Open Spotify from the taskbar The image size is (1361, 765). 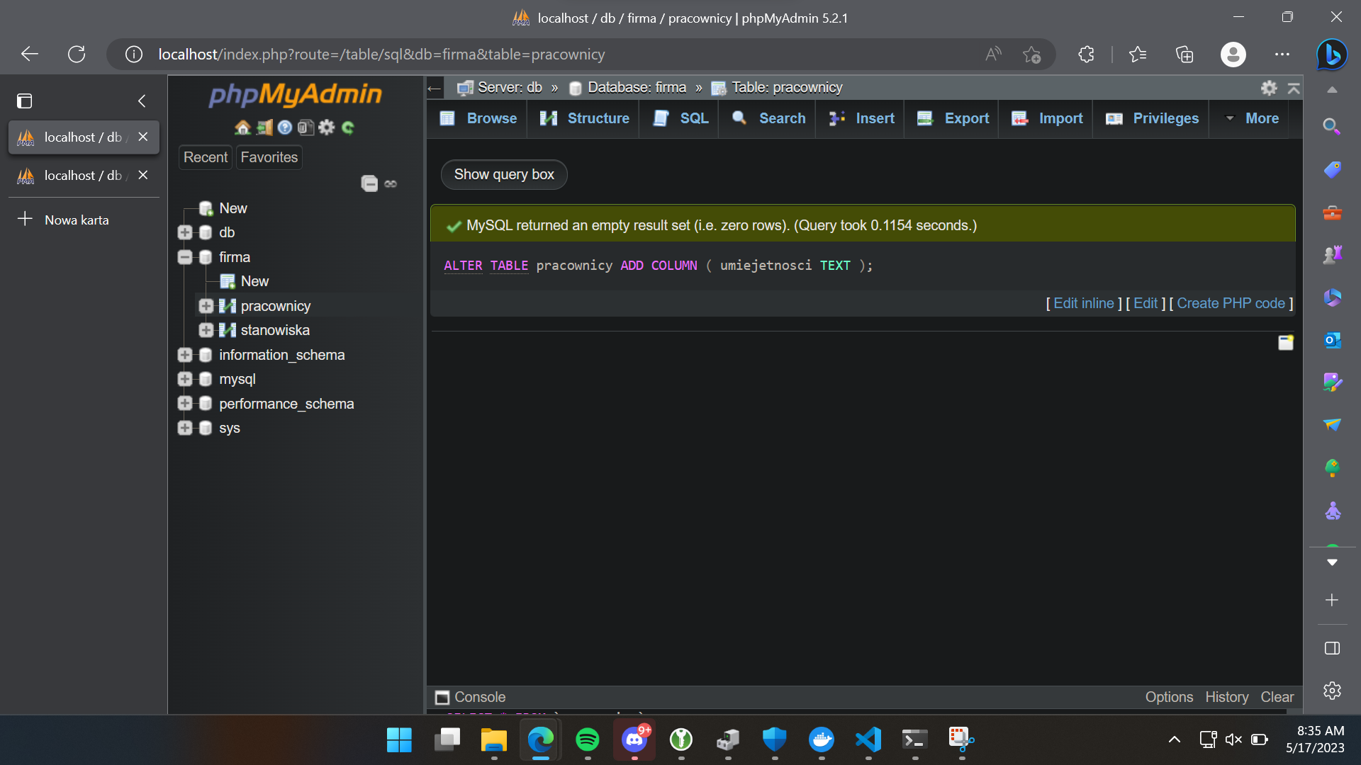(x=588, y=740)
